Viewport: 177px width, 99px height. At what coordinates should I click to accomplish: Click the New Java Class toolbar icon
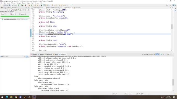click(x=32, y=5)
